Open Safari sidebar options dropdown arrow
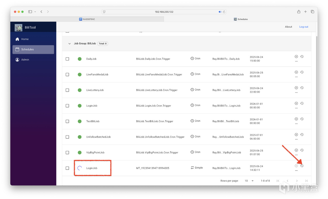328x199 pixels. (x=35, y=12)
